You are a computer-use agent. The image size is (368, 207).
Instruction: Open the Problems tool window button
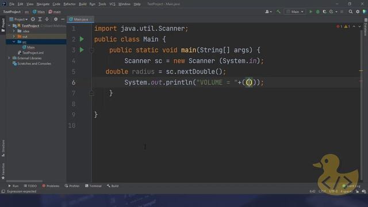point(51,186)
